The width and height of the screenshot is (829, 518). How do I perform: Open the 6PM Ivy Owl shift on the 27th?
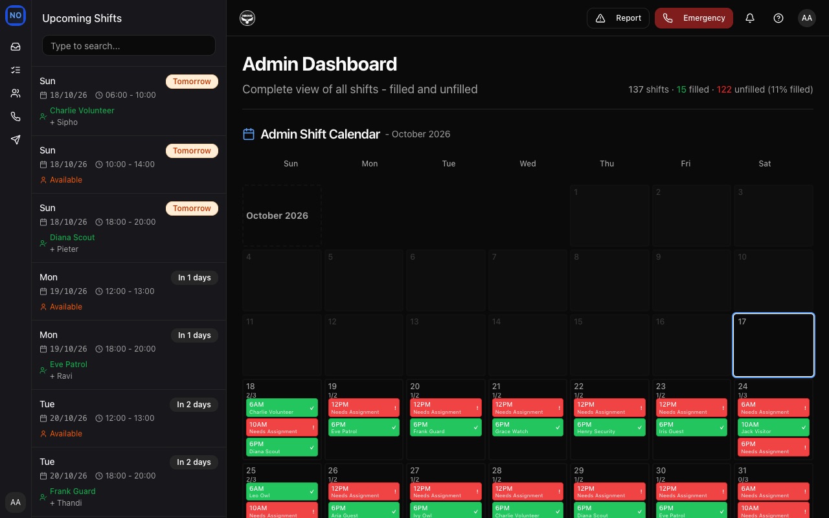(x=446, y=511)
